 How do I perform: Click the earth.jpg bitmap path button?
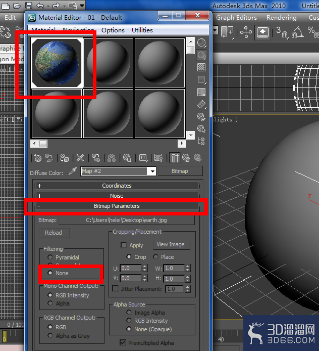click(126, 220)
